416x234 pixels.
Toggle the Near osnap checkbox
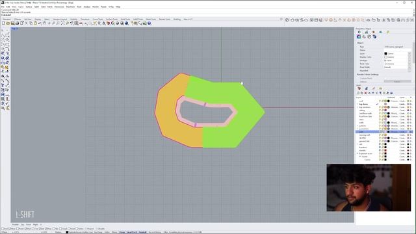click(10, 229)
